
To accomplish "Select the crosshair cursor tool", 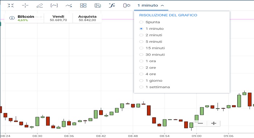I will click(x=25, y=5).
